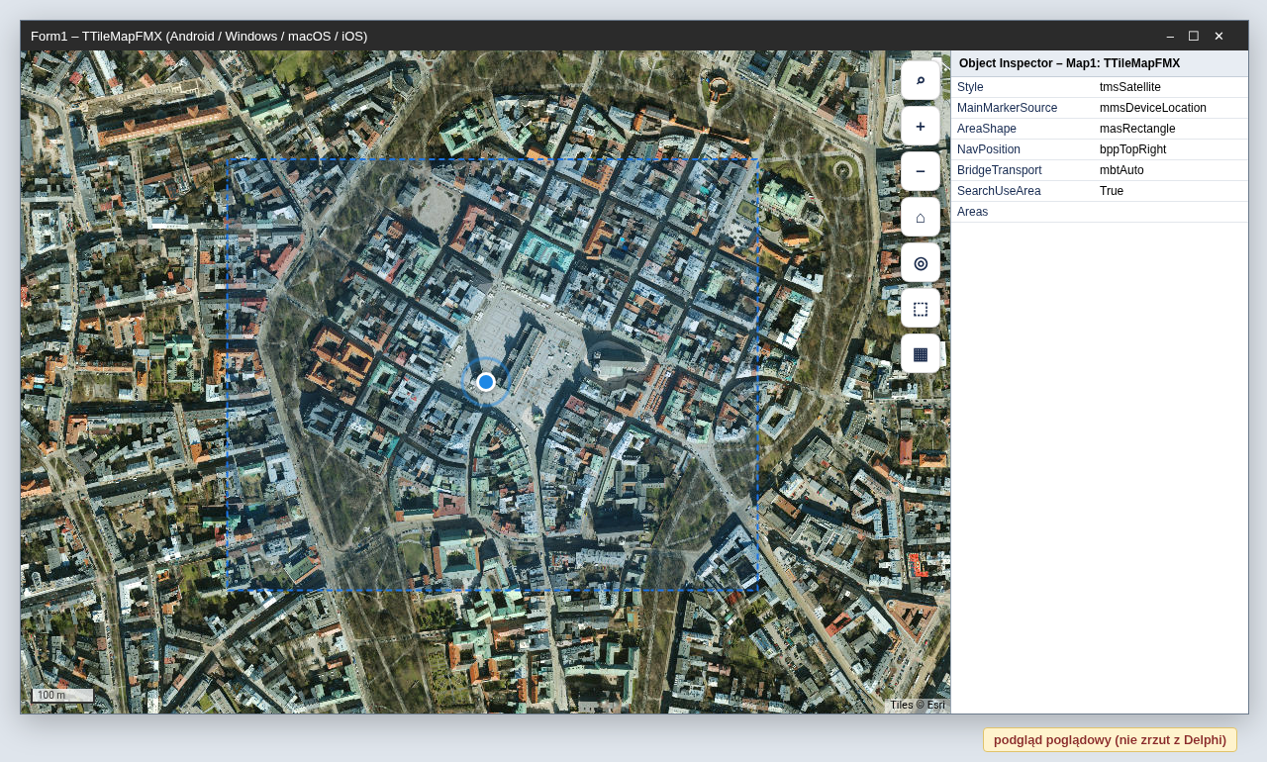
Task: Click the blue device location marker
Action: coord(486,382)
